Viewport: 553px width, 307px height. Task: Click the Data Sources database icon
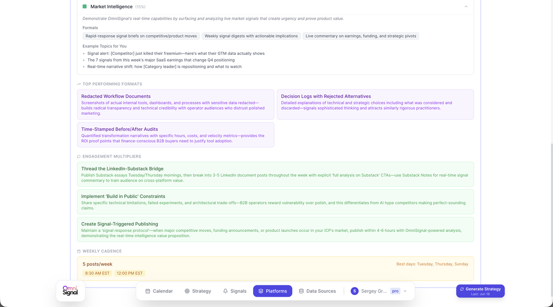point(301,291)
